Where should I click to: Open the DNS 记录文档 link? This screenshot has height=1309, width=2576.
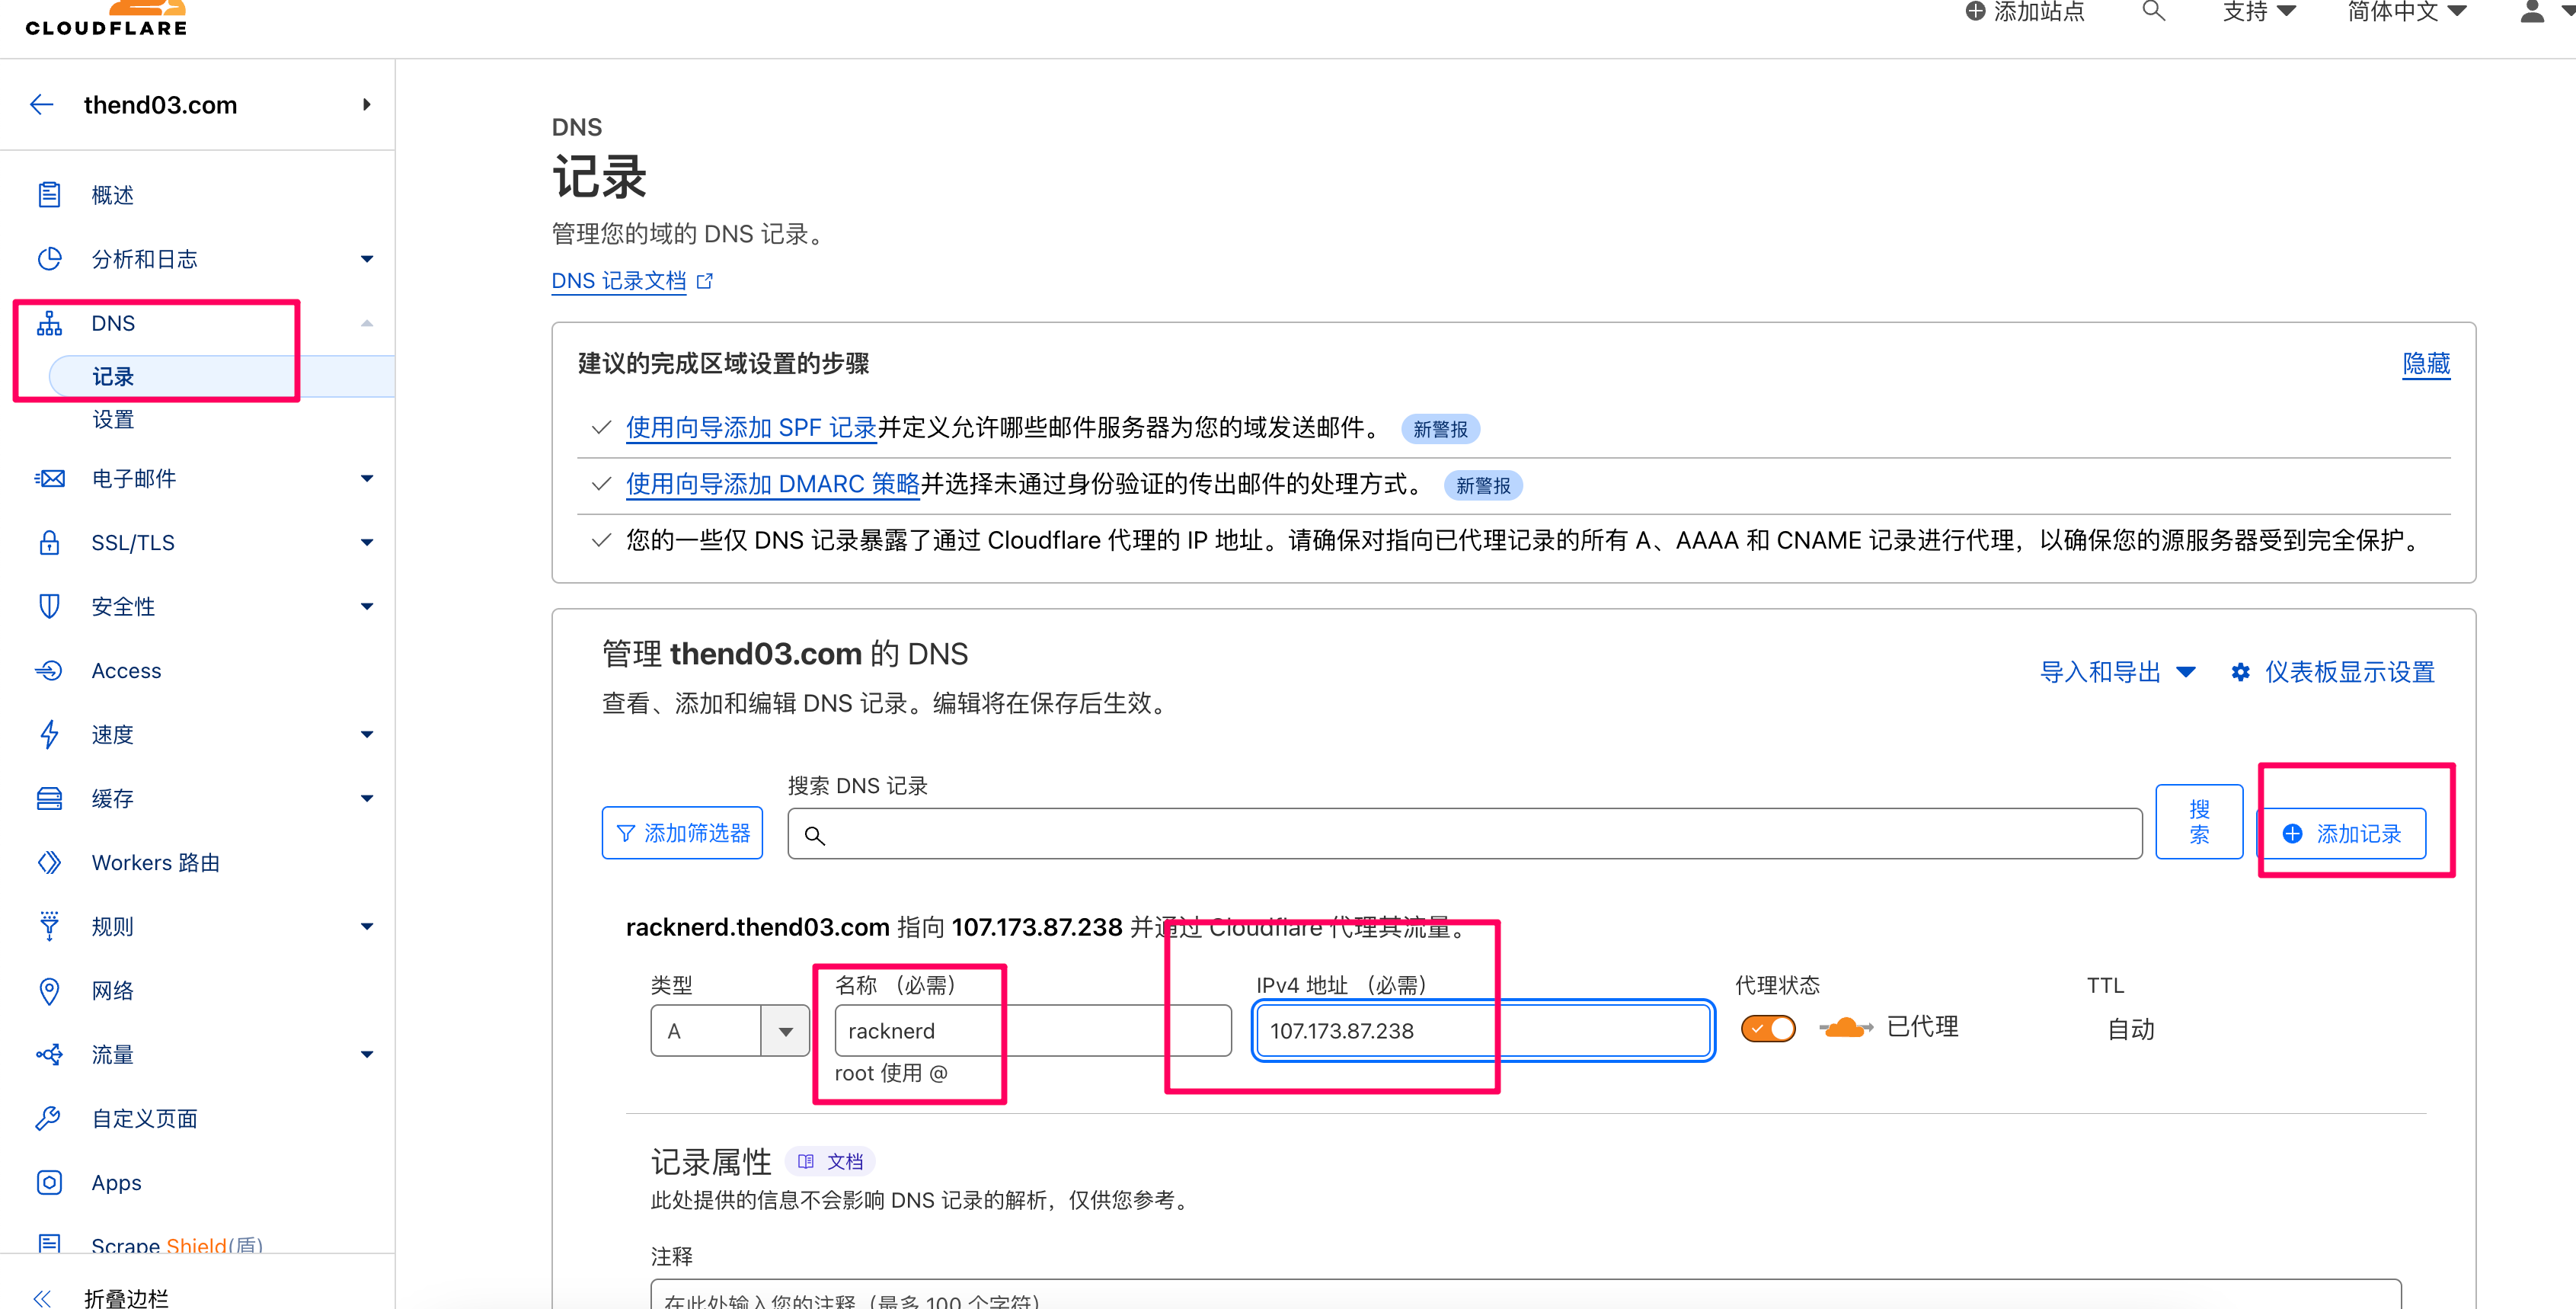tap(619, 281)
